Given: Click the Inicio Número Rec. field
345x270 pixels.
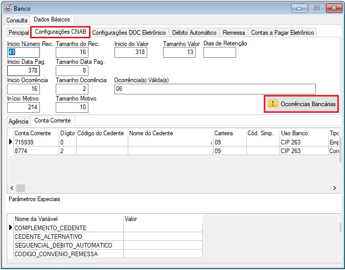Looking at the screenshot, I should (x=23, y=52).
